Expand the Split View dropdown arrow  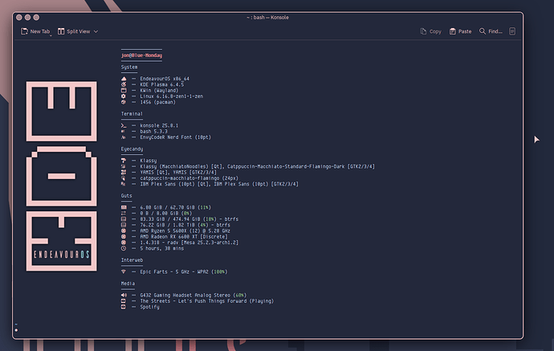coord(96,31)
